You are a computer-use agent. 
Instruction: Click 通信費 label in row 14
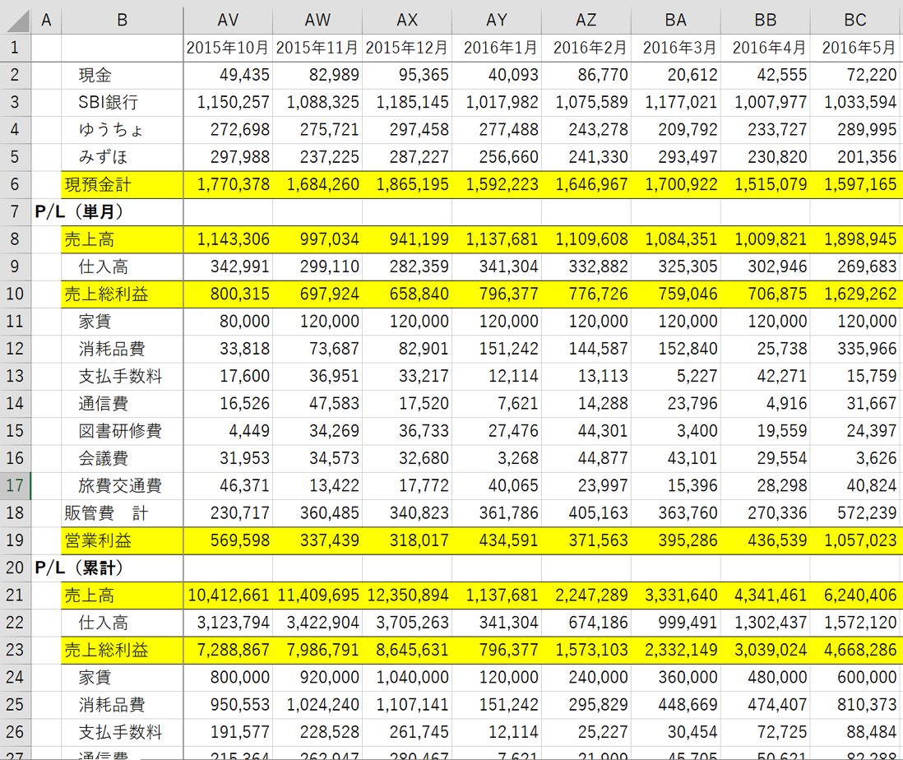tap(122, 403)
